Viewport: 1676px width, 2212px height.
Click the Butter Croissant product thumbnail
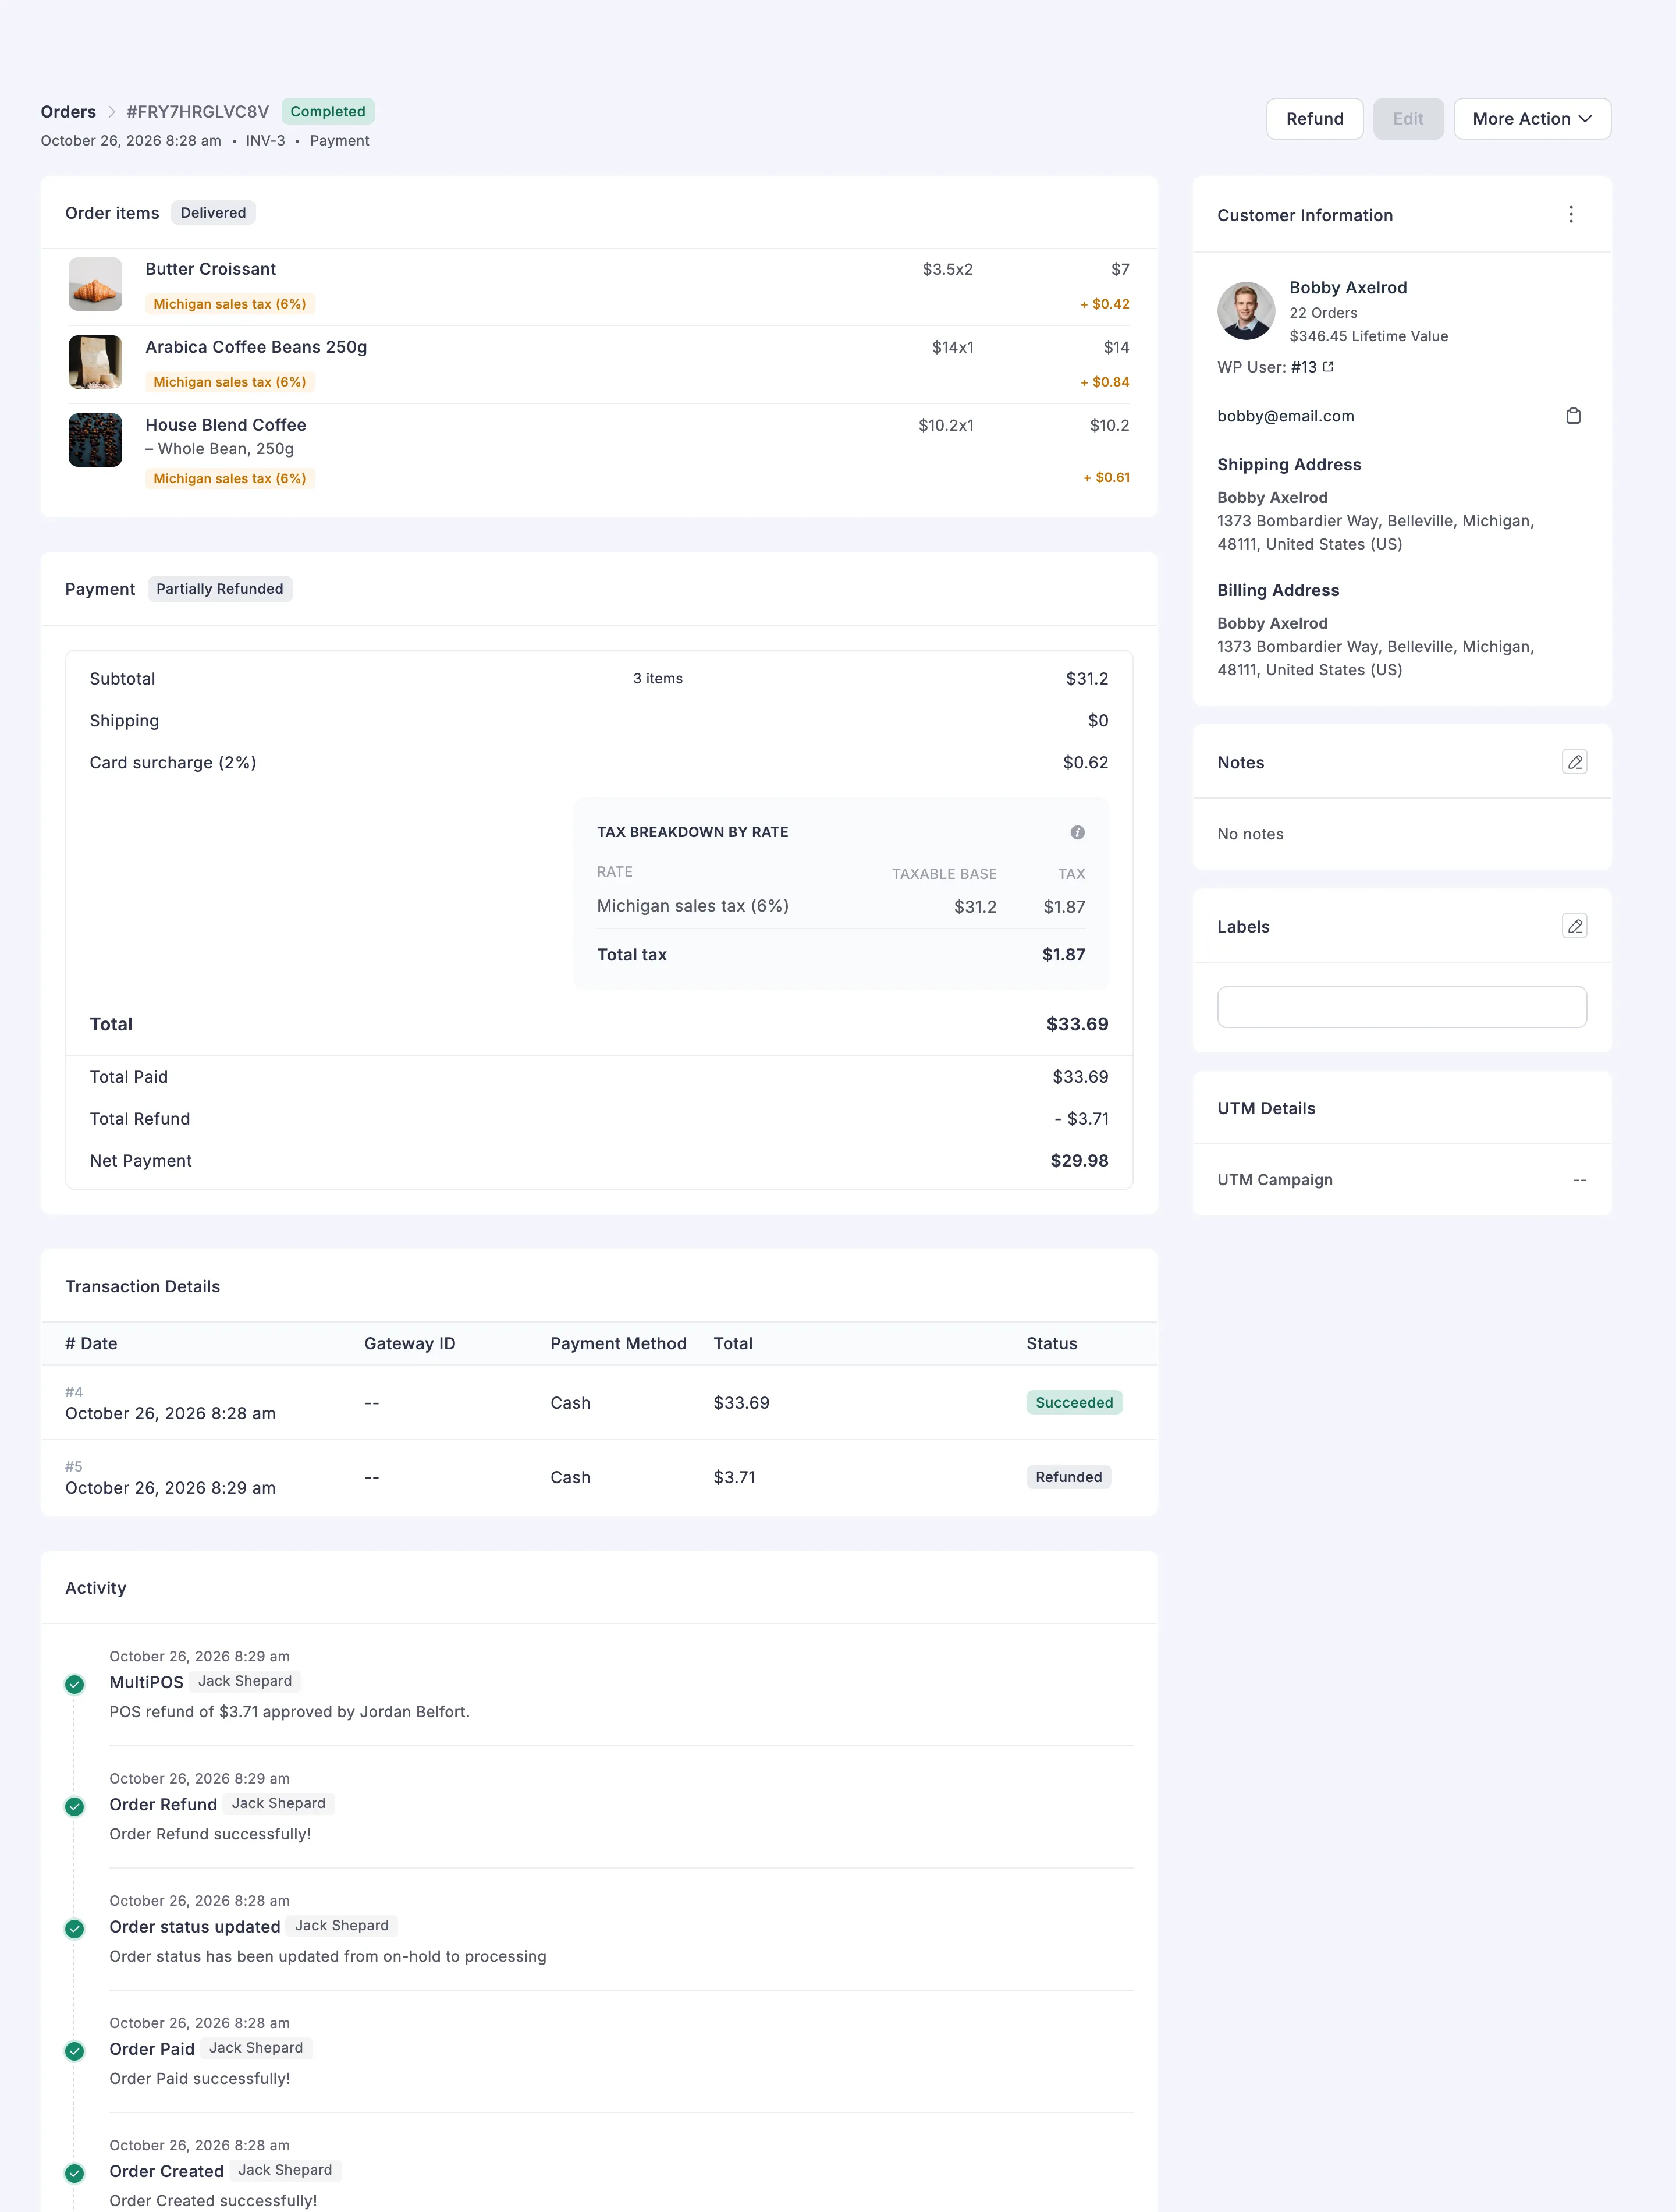click(95, 284)
